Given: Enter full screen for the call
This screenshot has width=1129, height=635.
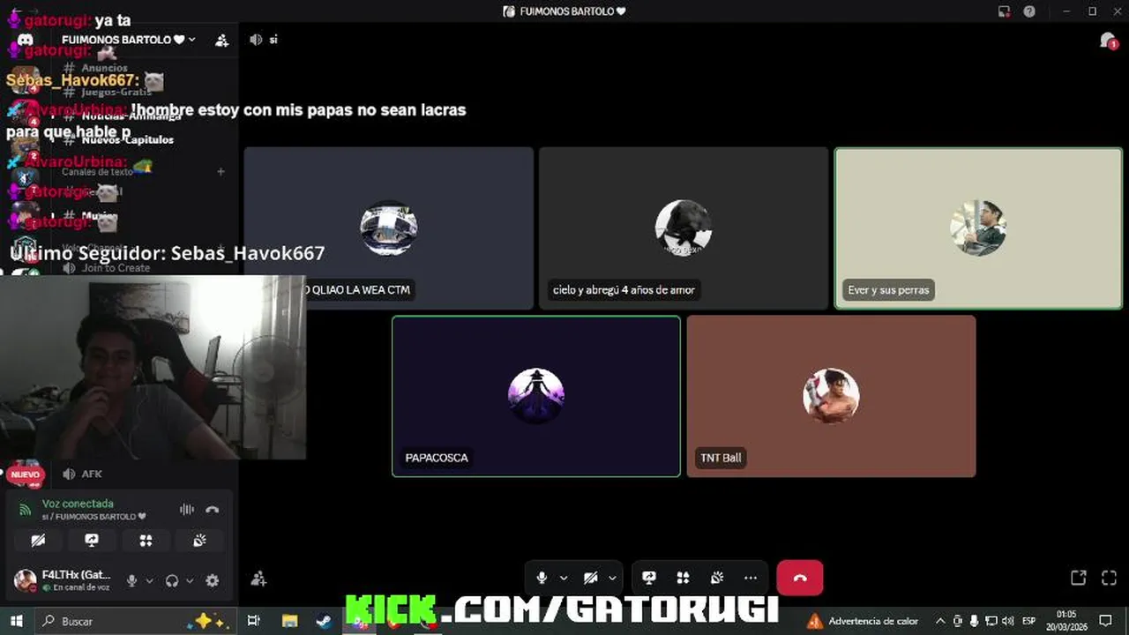Looking at the screenshot, I should 1110,578.
